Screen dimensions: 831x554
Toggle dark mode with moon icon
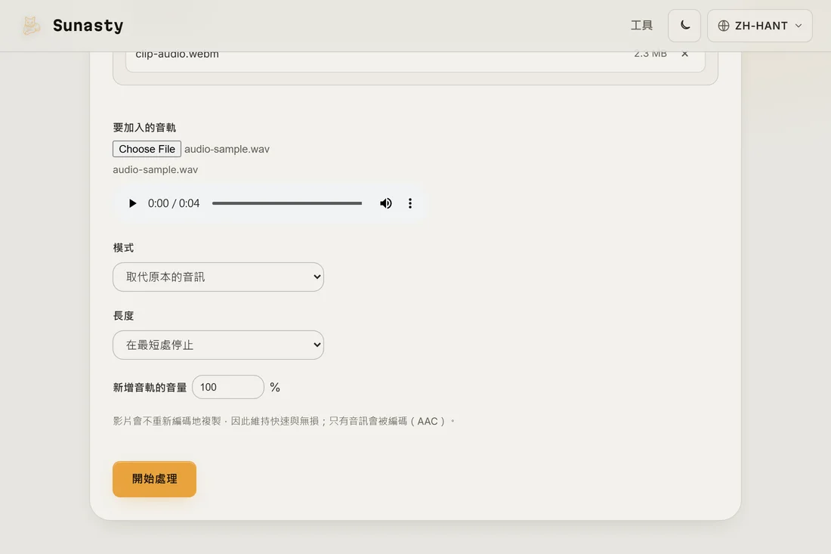[684, 26]
